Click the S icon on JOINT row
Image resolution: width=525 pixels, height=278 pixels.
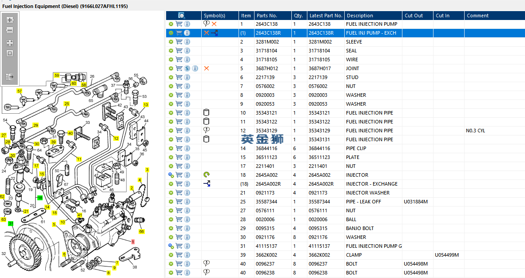pos(187,68)
